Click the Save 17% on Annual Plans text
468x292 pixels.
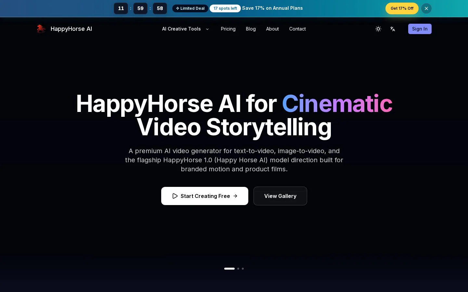[272, 8]
